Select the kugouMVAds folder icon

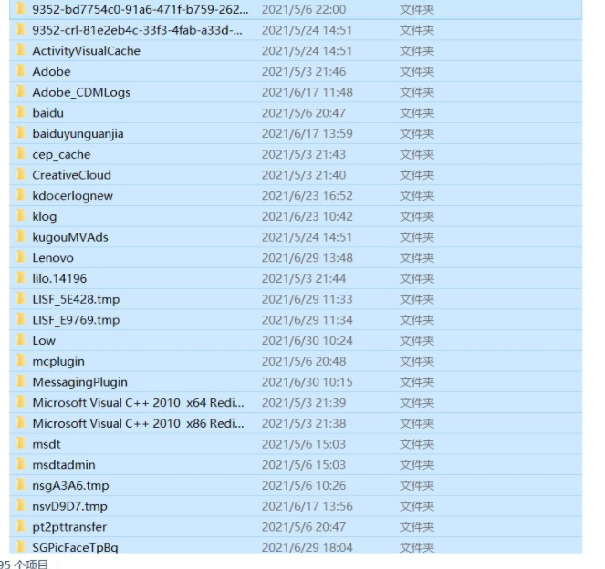(x=20, y=237)
